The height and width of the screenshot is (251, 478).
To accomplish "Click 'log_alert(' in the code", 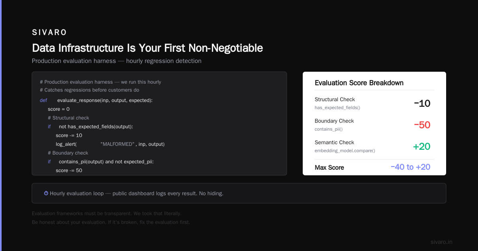I will 66,144.
